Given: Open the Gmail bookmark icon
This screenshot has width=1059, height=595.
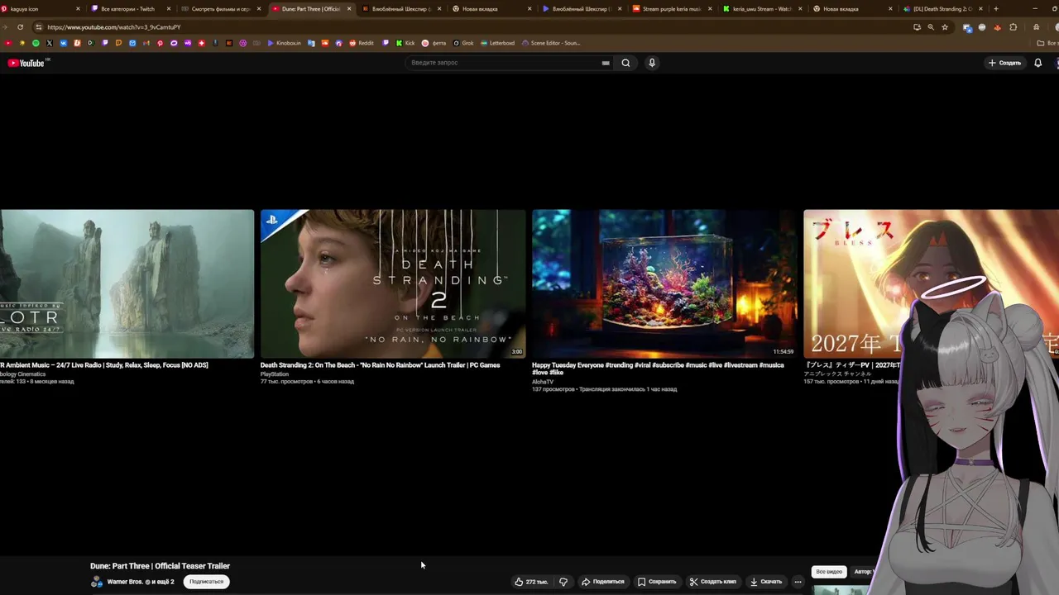Looking at the screenshot, I should tap(146, 43).
